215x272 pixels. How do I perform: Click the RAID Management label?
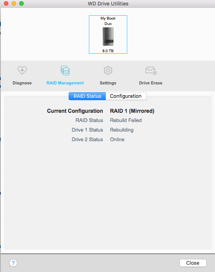pyautogui.click(x=65, y=83)
